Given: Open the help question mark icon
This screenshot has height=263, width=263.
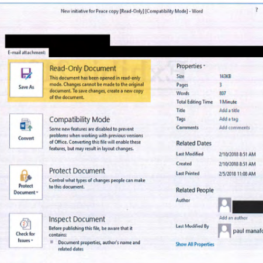Looking at the screenshot, I should pyautogui.click(x=257, y=10).
